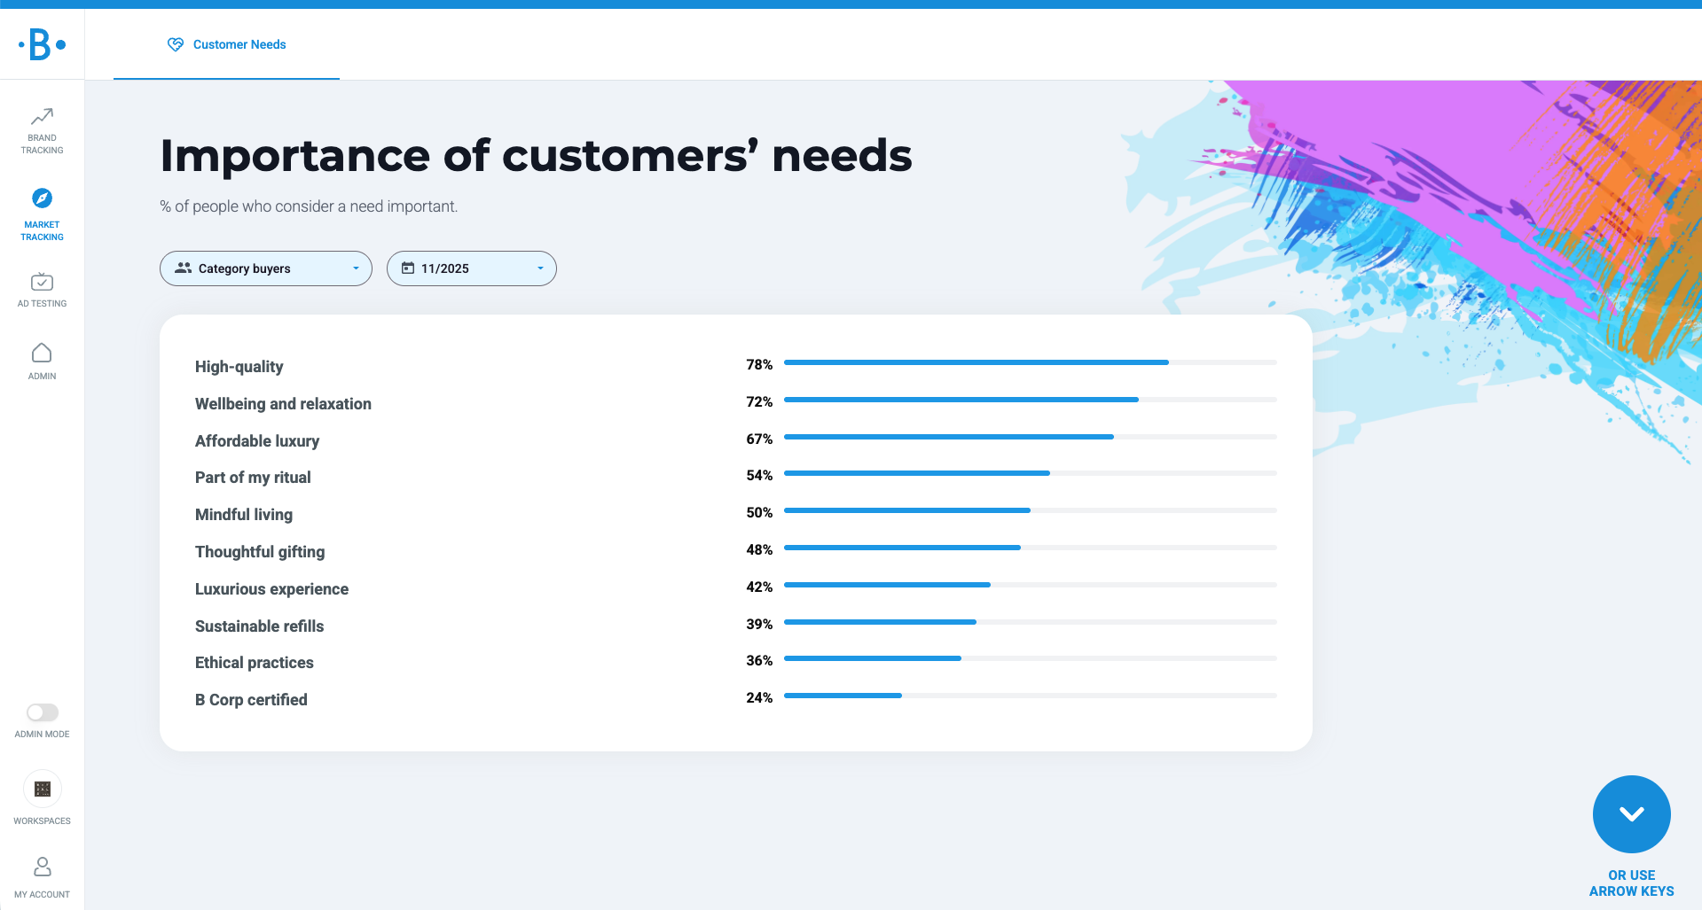Select the Market Tracking compass icon

[x=42, y=198]
